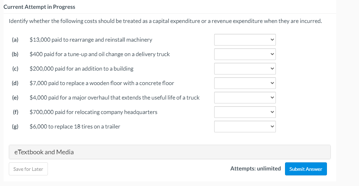Click the $13,000 machinery cost description
359x186 pixels.
[x=91, y=40]
